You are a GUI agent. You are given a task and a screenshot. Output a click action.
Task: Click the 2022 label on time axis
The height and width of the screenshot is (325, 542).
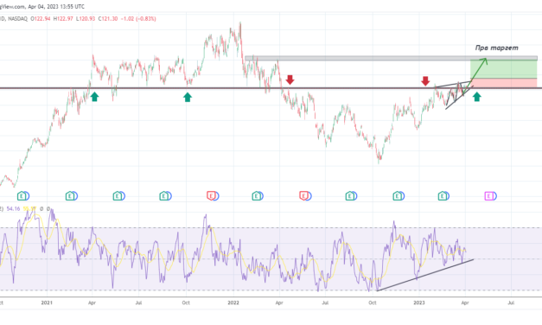233,303
